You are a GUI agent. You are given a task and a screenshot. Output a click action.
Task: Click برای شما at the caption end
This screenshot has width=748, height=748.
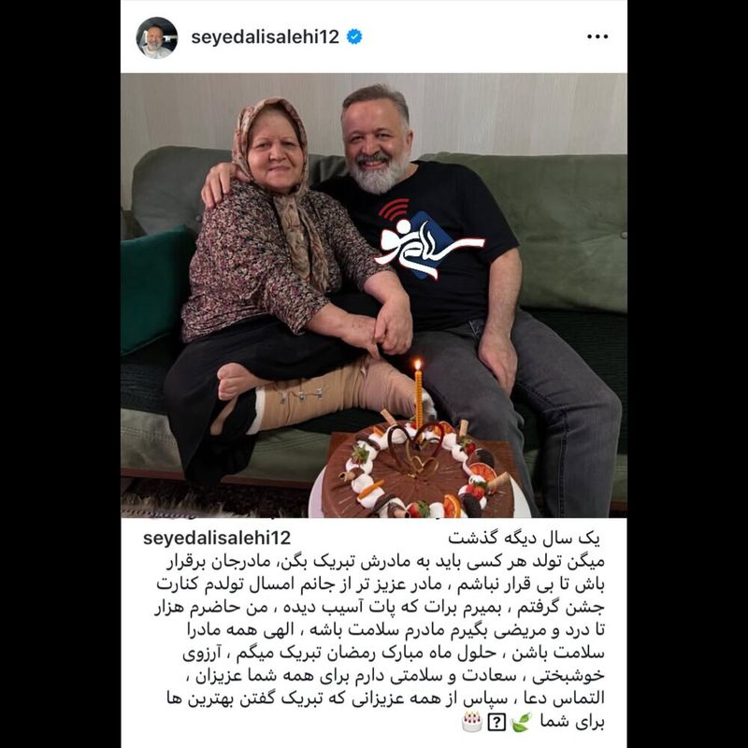point(572,722)
